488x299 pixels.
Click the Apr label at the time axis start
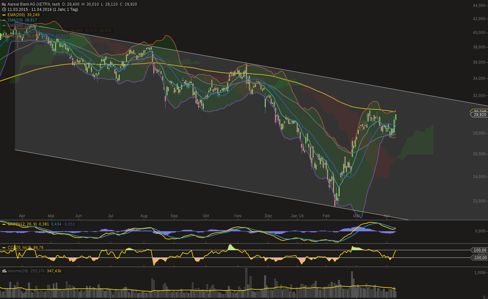coord(22,216)
